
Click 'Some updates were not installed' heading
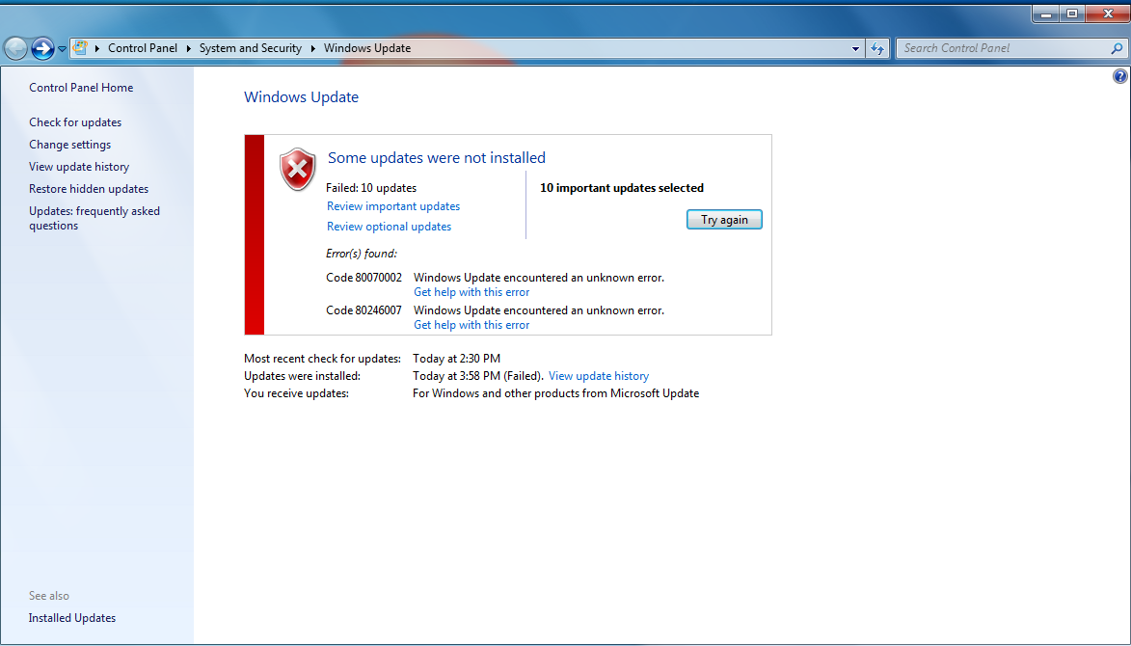[x=437, y=158]
